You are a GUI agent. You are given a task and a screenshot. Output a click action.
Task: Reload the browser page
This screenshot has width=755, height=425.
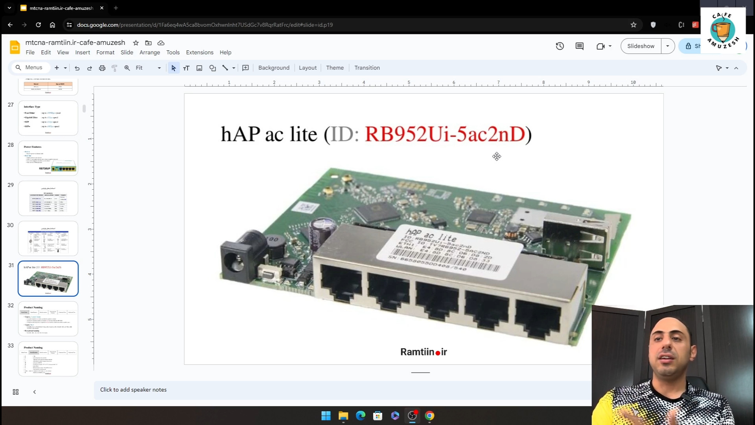(x=38, y=25)
